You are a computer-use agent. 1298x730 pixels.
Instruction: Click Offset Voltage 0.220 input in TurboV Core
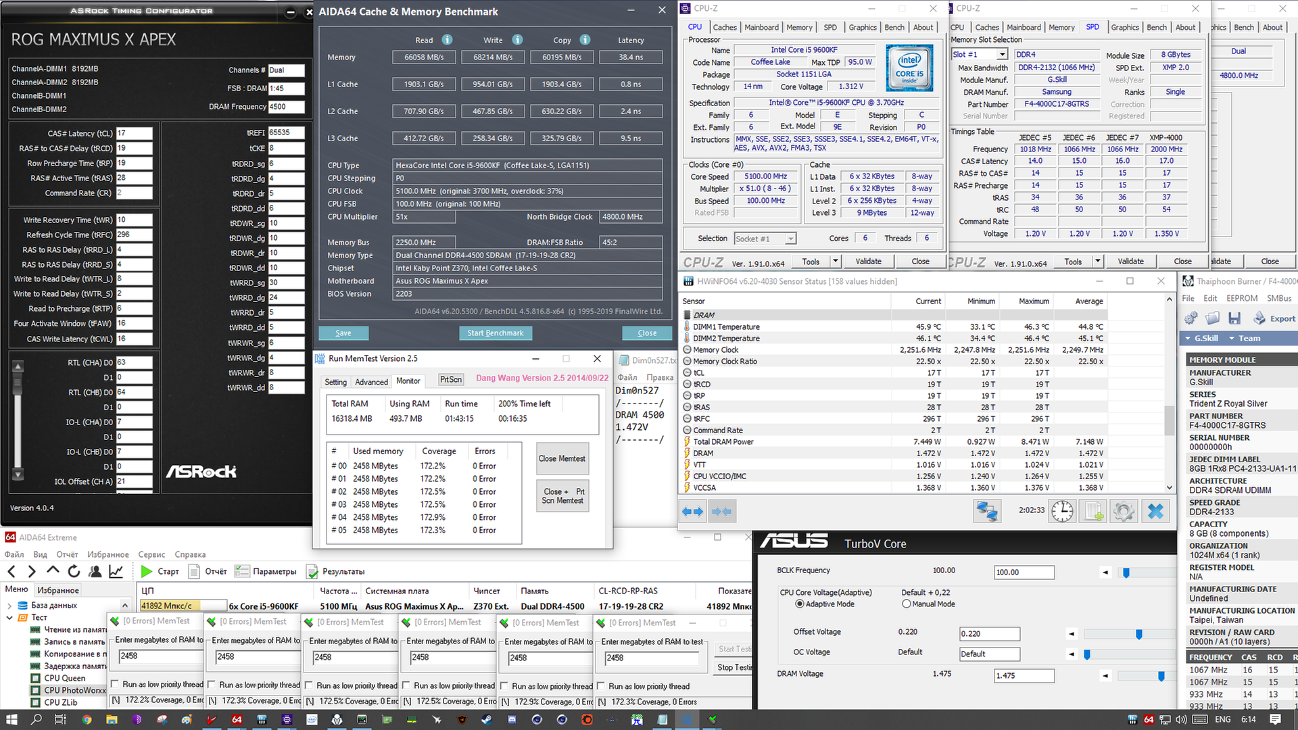[x=990, y=634]
